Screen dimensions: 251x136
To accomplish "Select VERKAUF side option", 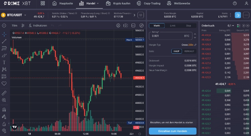I will pyautogui.click(x=189, y=51).
